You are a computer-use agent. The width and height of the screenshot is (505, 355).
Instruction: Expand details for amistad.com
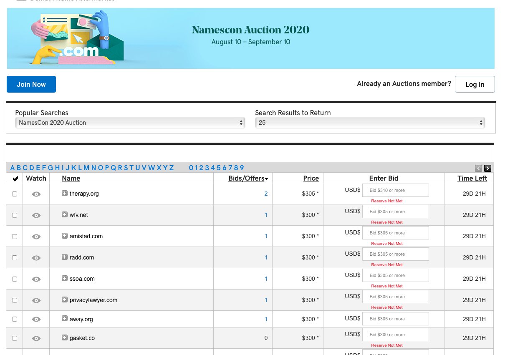click(x=65, y=236)
